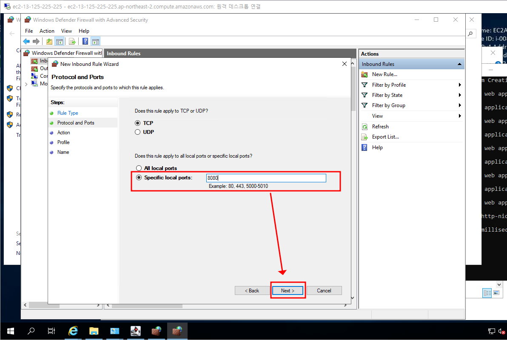Open the View menu

(67, 31)
